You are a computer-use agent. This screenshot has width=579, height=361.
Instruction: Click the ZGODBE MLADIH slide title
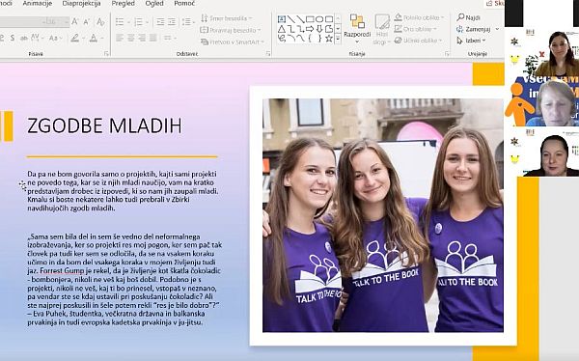point(104,125)
